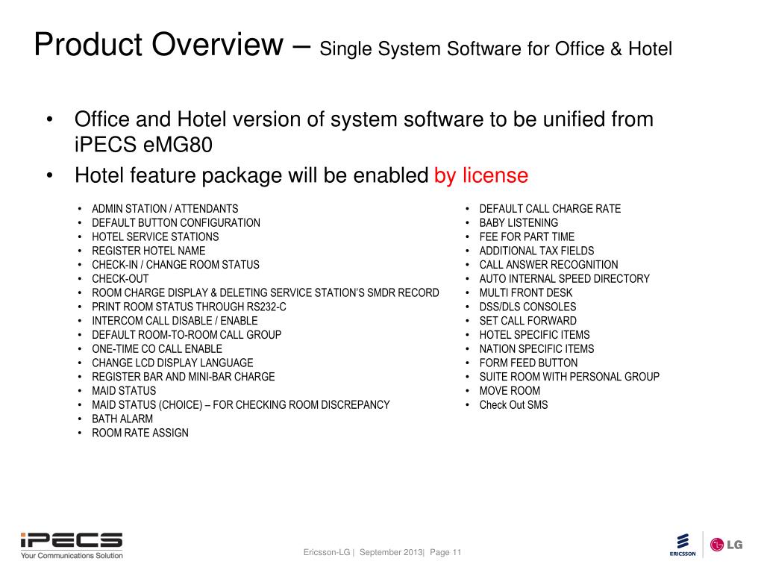Select 'BABY LISTENING' item
This screenshot has width=764, height=573.
[x=519, y=222]
